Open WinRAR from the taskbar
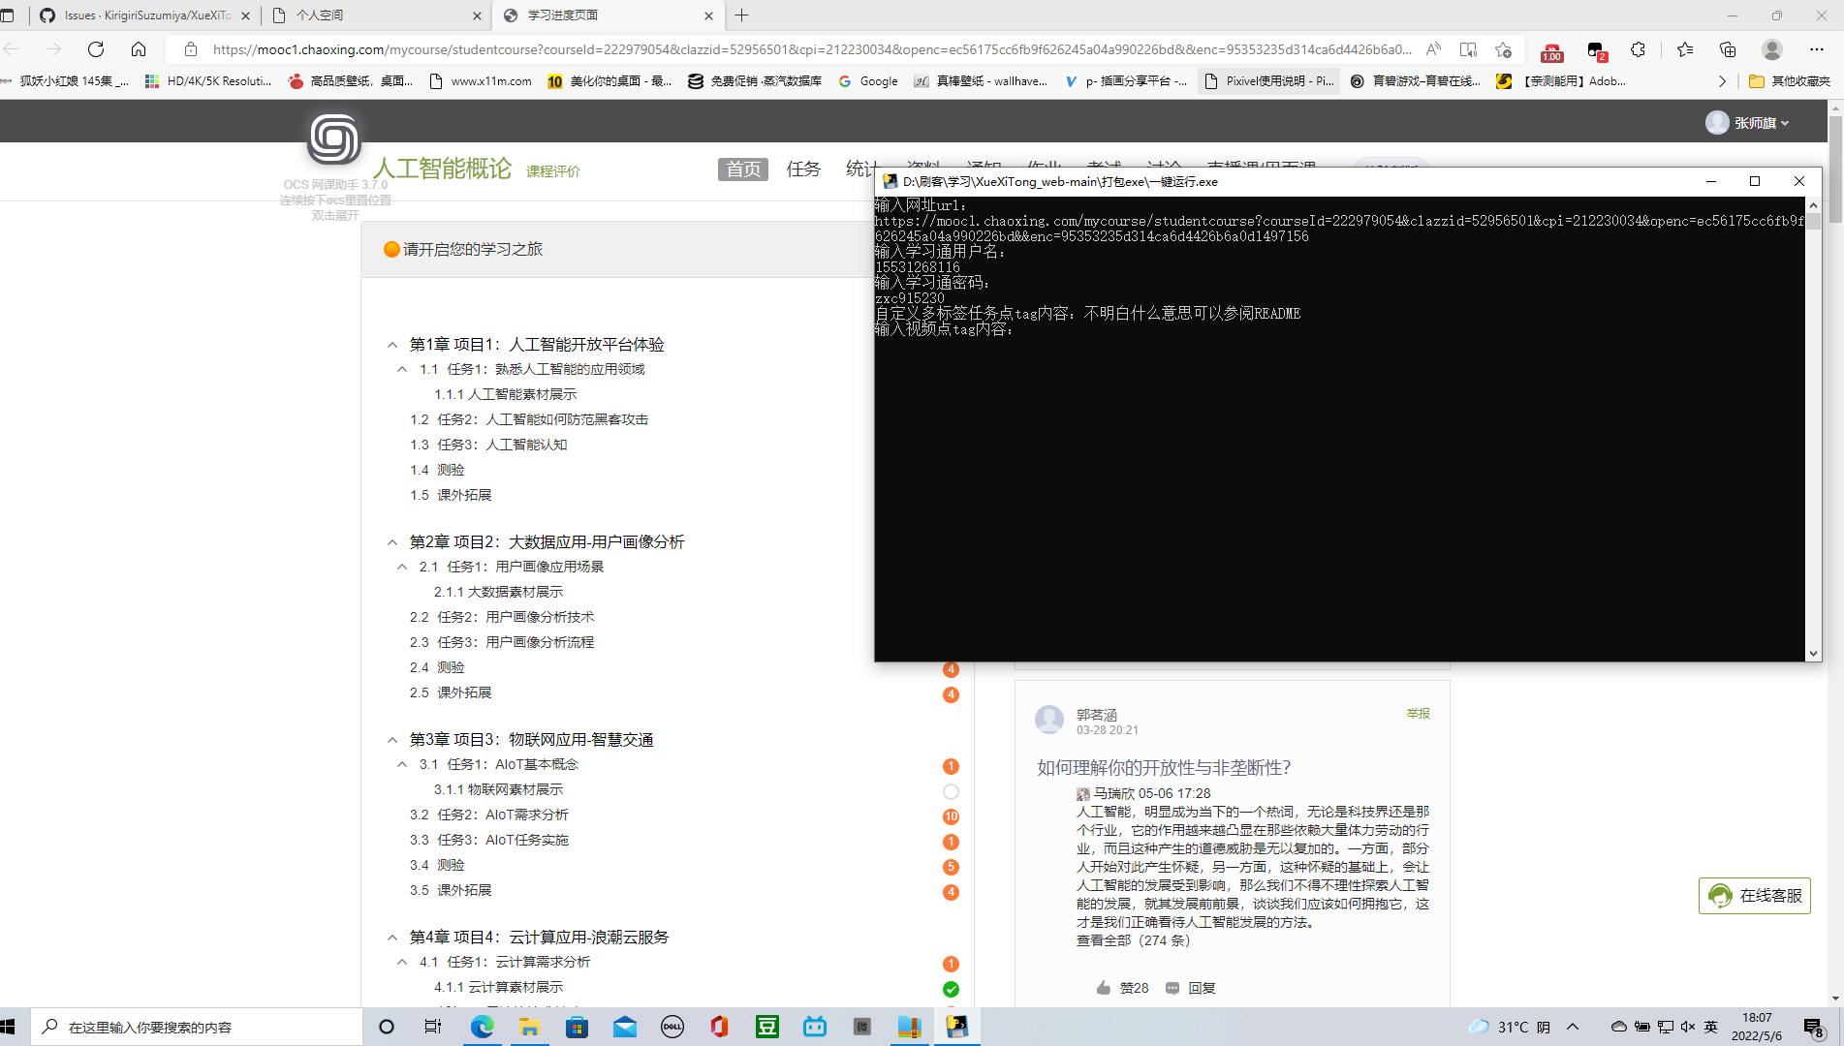The width and height of the screenshot is (1844, 1046). (x=909, y=1027)
